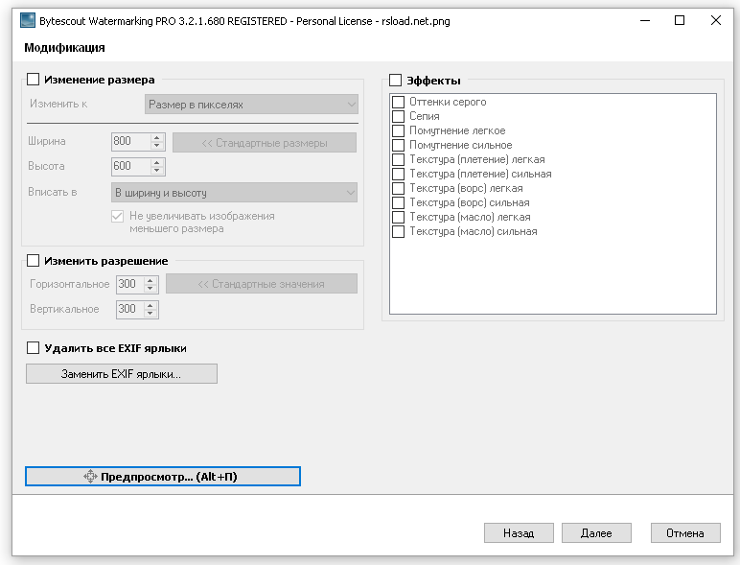Image resolution: width=740 pixels, height=565 pixels.
Task: Click the Горизонтальное resolution field
Action: tap(130, 284)
